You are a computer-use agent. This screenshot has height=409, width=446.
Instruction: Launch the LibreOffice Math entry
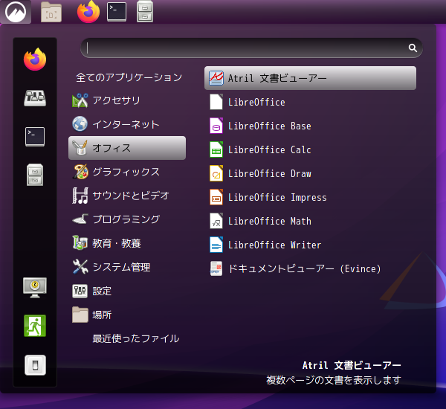tap(310, 221)
